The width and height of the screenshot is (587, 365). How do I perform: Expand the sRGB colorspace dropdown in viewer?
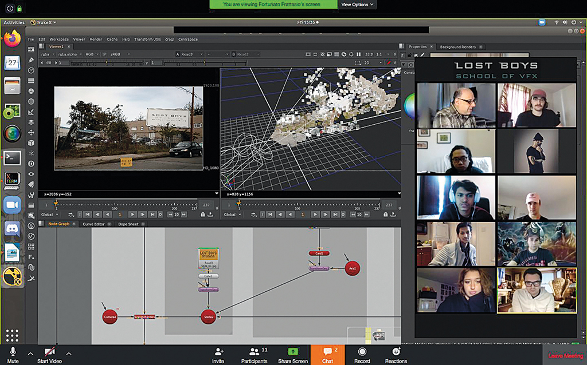pos(120,54)
